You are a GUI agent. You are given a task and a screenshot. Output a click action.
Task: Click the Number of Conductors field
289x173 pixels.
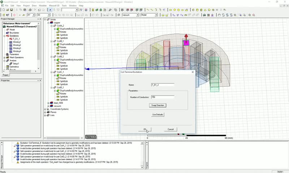click(x=163, y=97)
